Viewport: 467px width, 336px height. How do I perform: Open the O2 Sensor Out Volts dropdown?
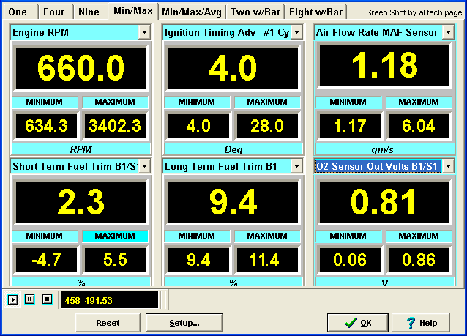point(447,166)
